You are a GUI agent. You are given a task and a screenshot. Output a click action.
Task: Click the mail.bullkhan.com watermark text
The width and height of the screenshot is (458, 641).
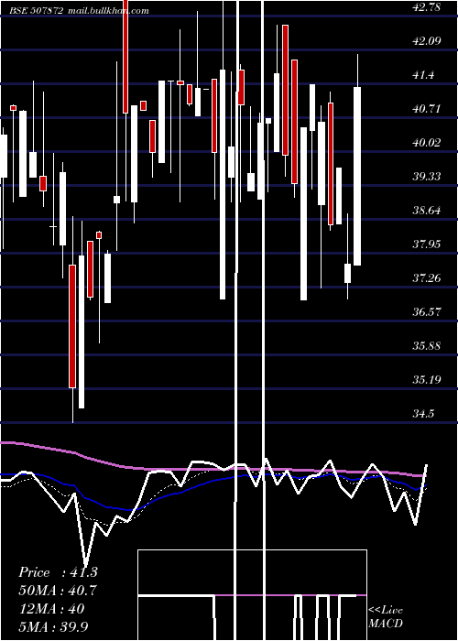[x=107, y=11]
